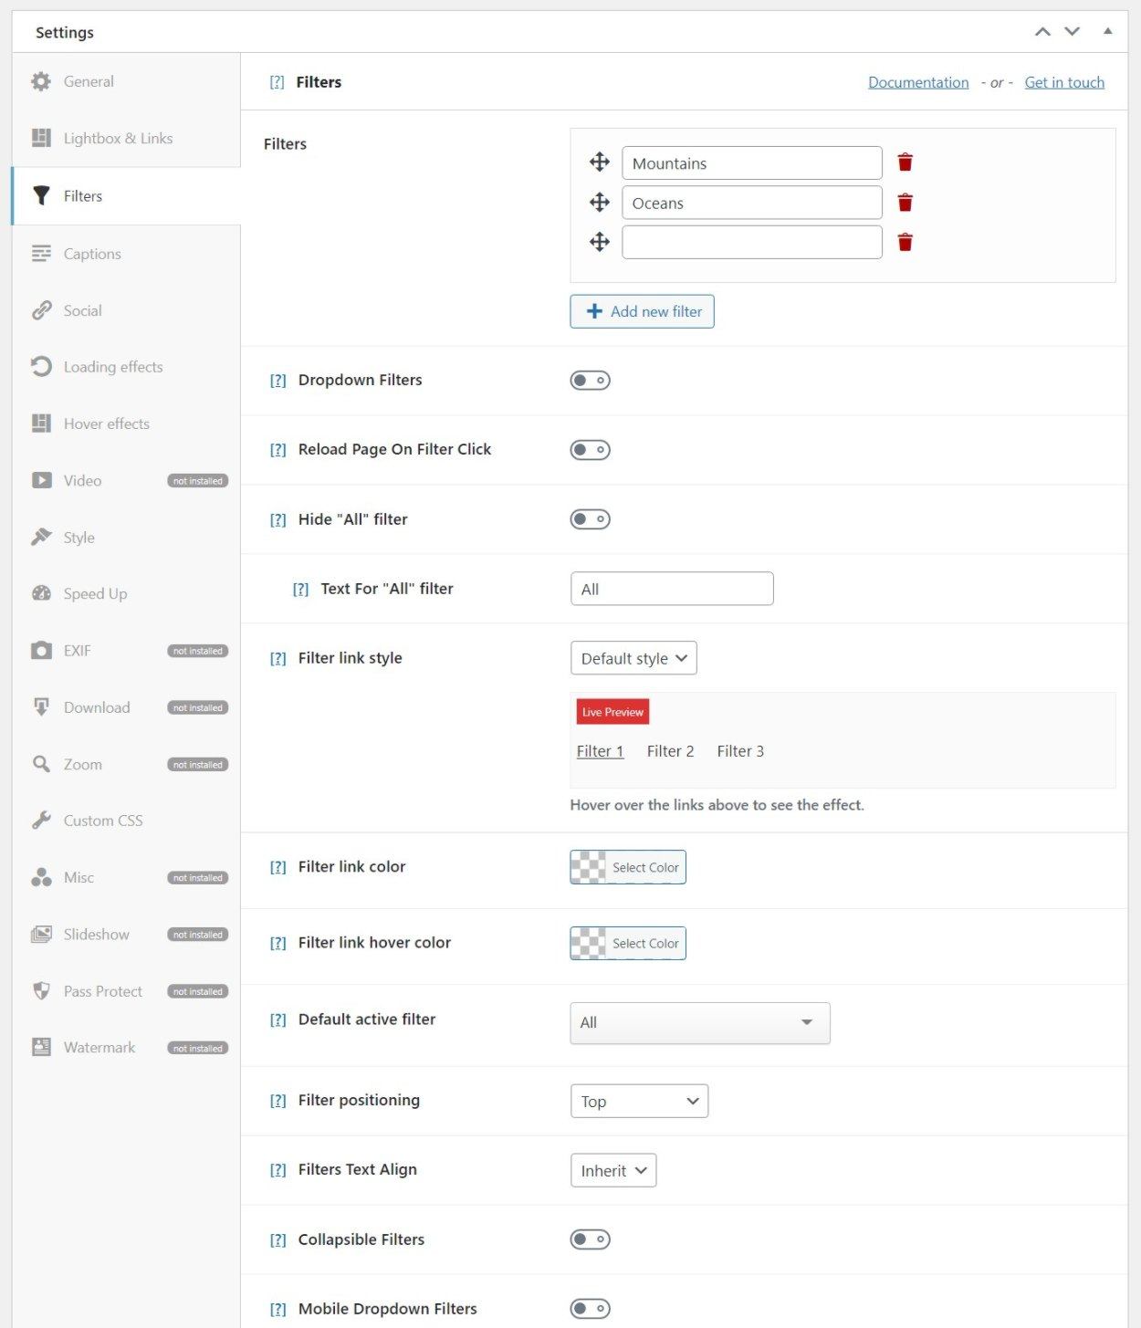Click Filter 1 link in Live Preview
1141x1328 pixels.
coord(600,751)
